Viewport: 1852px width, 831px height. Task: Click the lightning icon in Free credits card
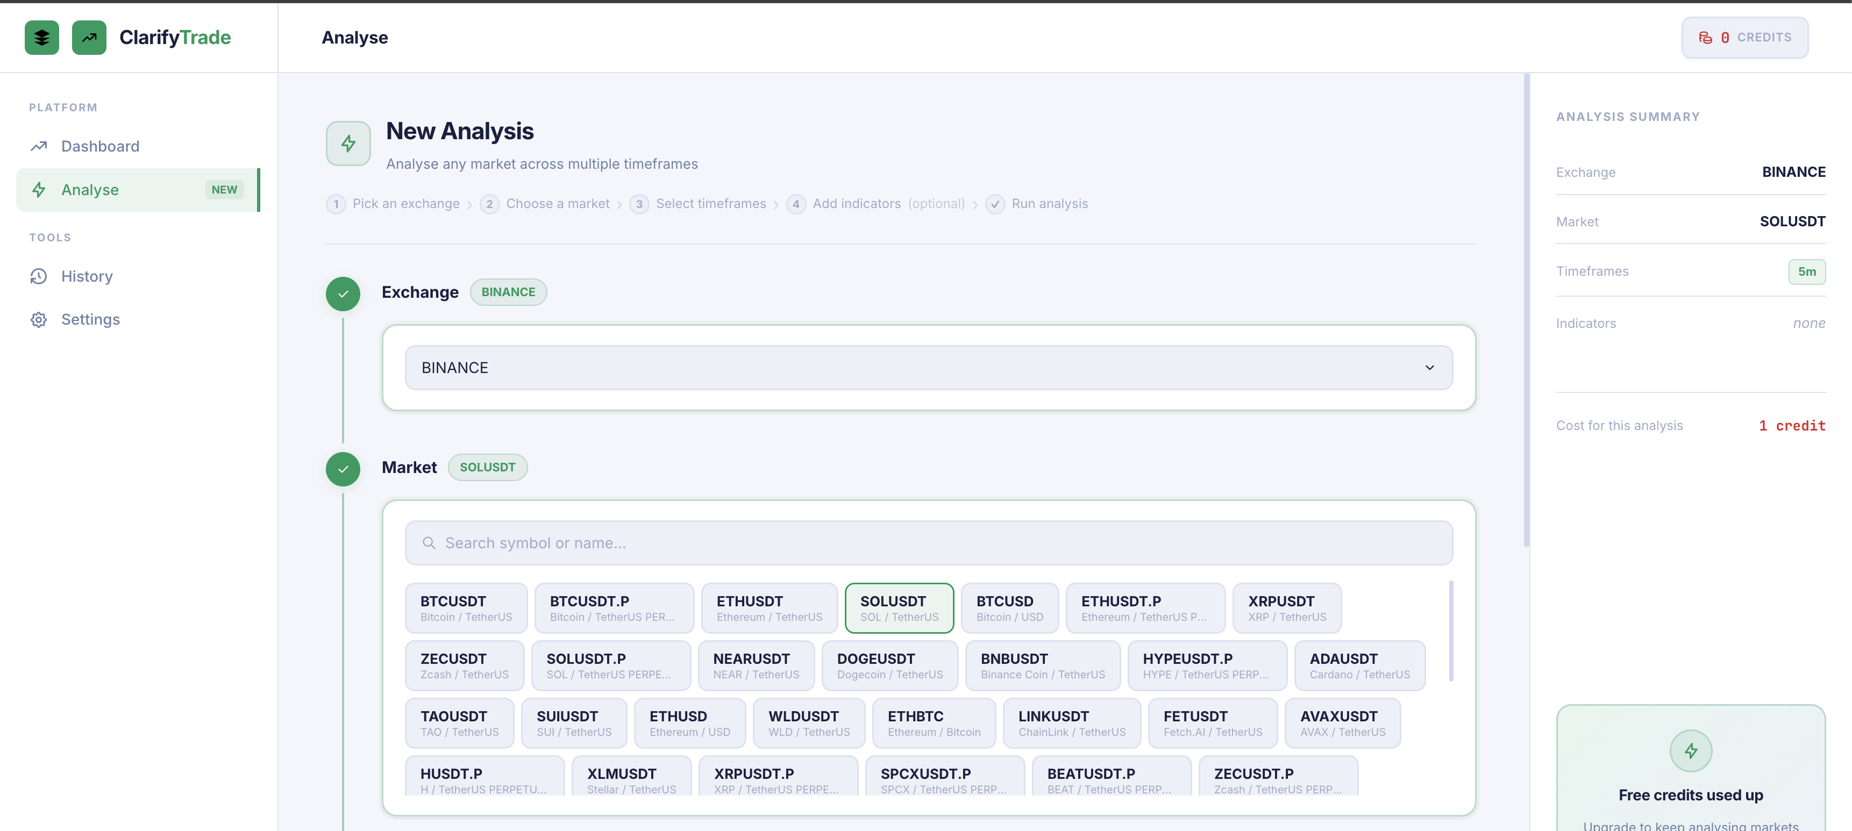tap(1690, 751)
